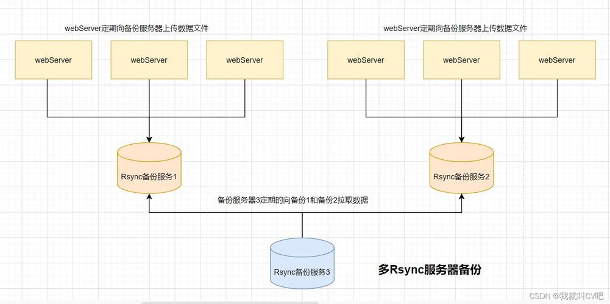Select the Rsync备份服务2 cylinder shape
610x304 pixels.
[x=461, y=168]
